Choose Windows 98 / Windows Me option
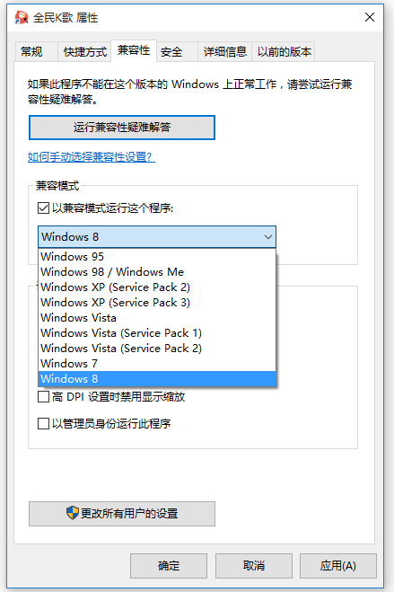This screenshot has width=394, height=592. (157, 272)
